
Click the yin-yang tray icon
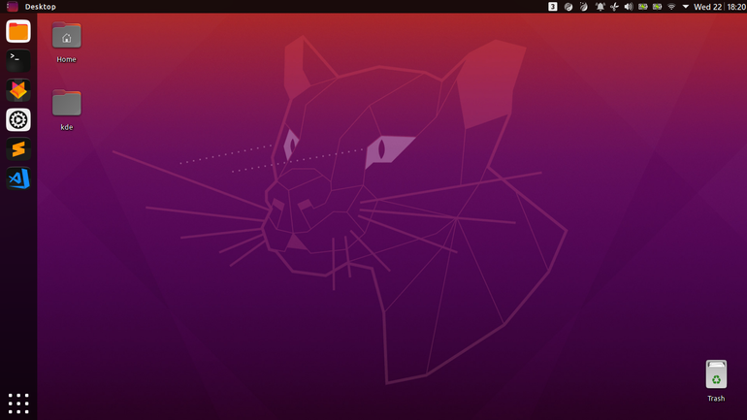click(568, 7)
